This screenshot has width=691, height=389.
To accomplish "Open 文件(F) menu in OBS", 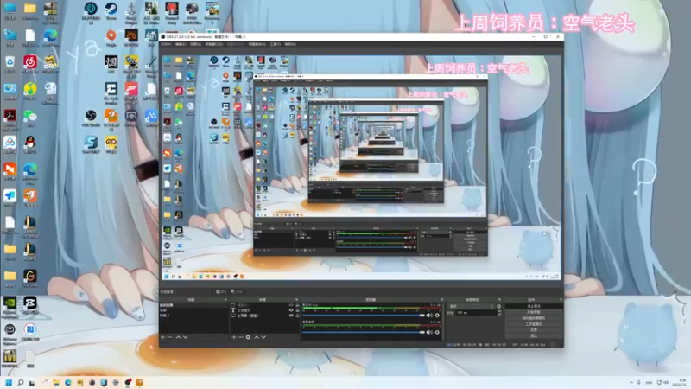I will coord(166,44).
